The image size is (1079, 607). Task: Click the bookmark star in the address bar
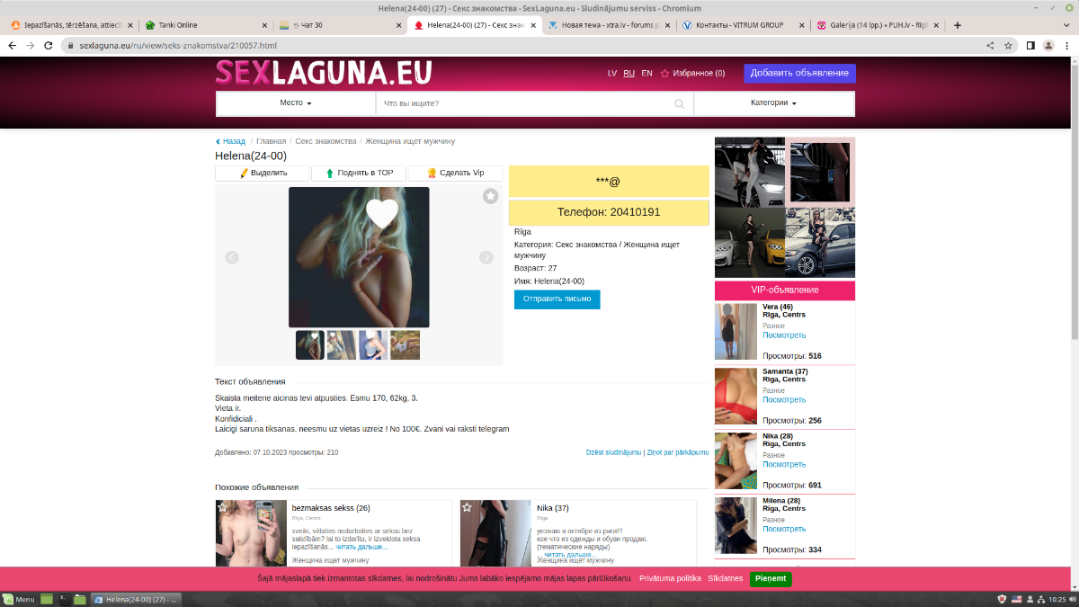[x=1009, y=45]
